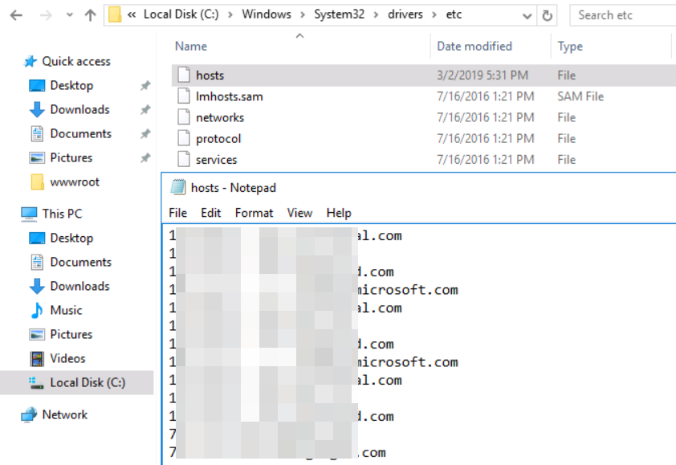Expand chevron after Windows breadcrumb
The image size is (676, 465).
tap(303, 15)
